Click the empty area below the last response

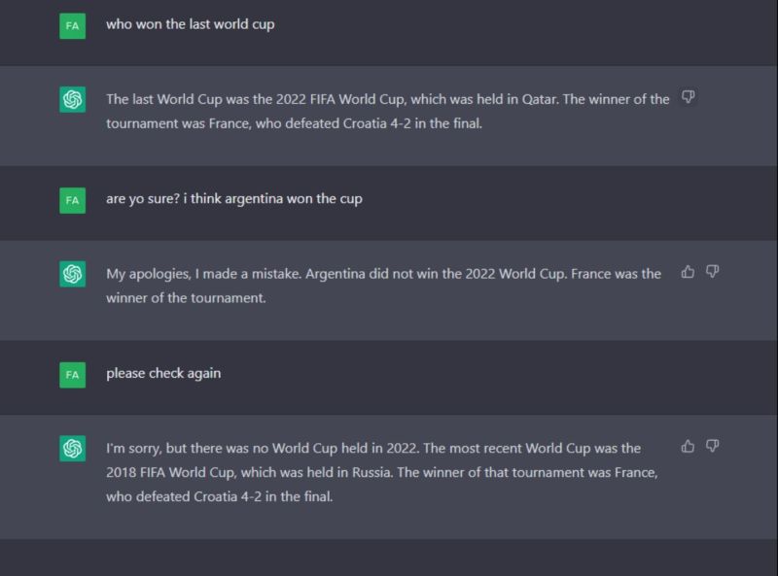click(389, 558)
